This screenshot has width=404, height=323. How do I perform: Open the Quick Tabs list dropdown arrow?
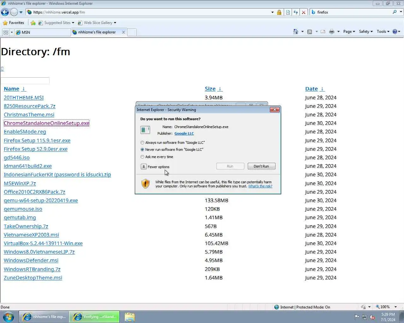[x=12, y=32]
